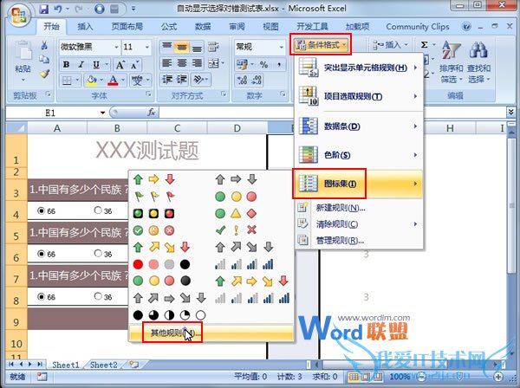The width and height of the screenshot is (520, 388).
Task: Open the font size dropdown showing 11
Action: coord(147,47)
